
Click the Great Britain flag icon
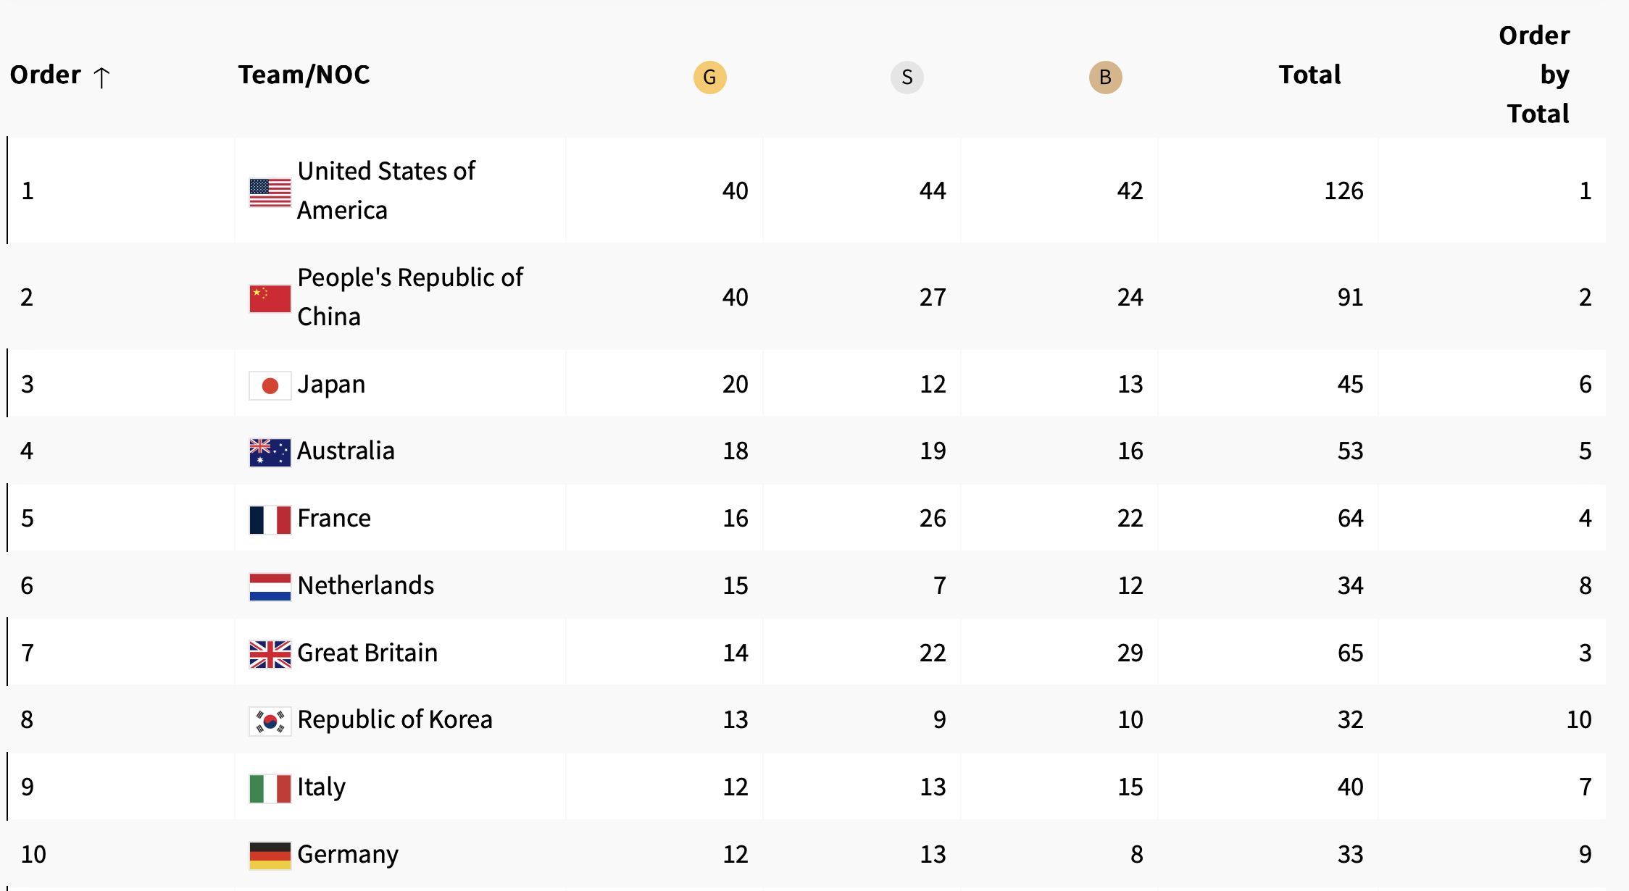[x=270, y=654]
